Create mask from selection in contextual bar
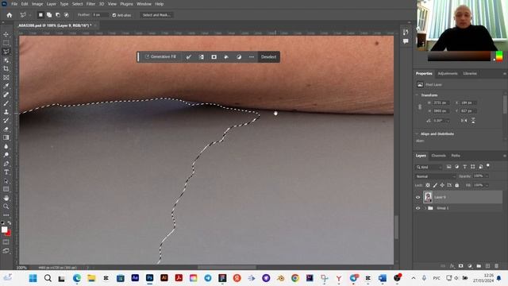508x286 pixels. pyautogui.click(x=214, y=57)
